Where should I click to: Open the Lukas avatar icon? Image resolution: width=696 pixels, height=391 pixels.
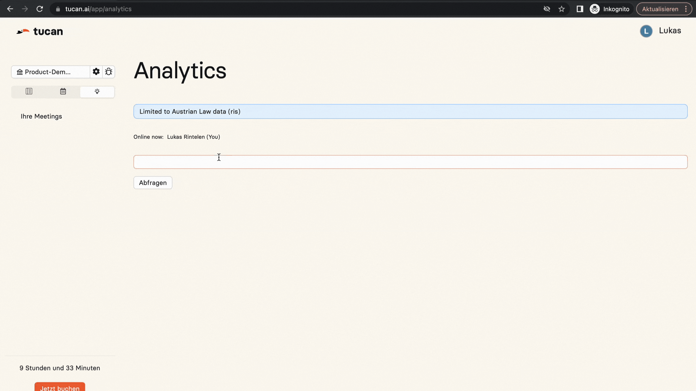click(646, 31)
